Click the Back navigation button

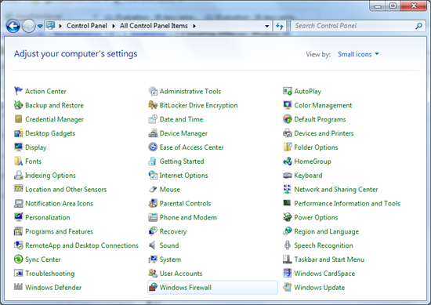pos(13,26)
